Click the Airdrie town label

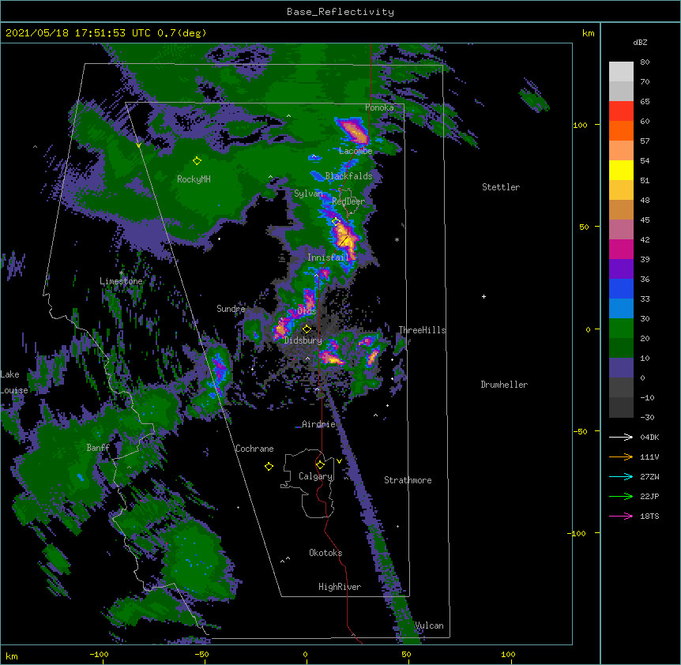(x=318, y=424)
